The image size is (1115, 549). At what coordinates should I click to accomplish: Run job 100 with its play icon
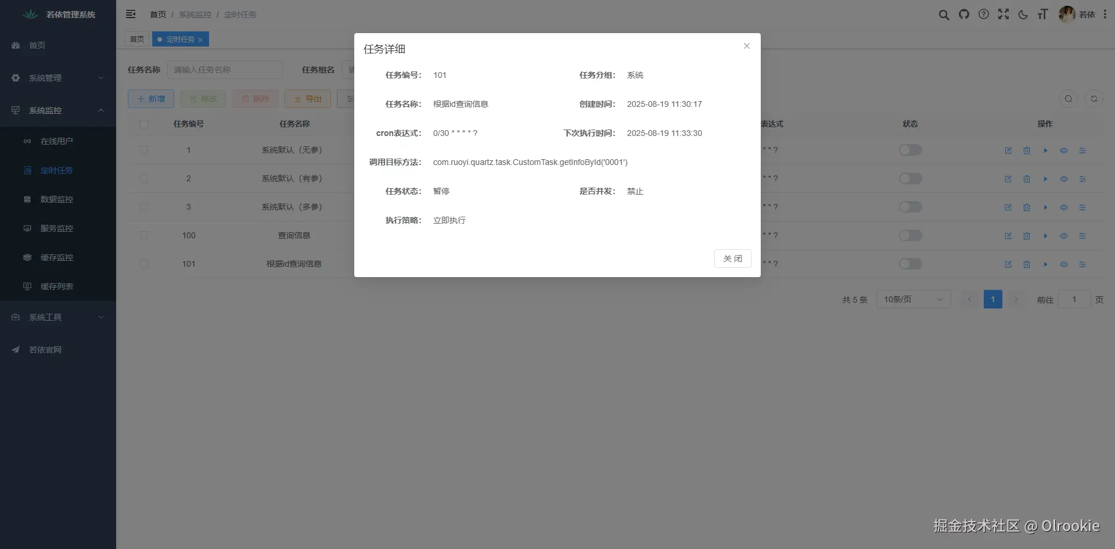coord(1046,236)
